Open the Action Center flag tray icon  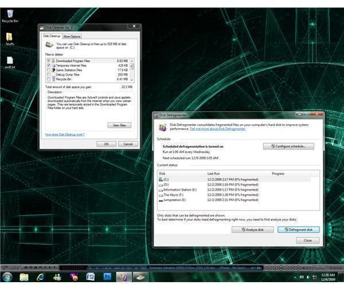click(x=314, y=278)
